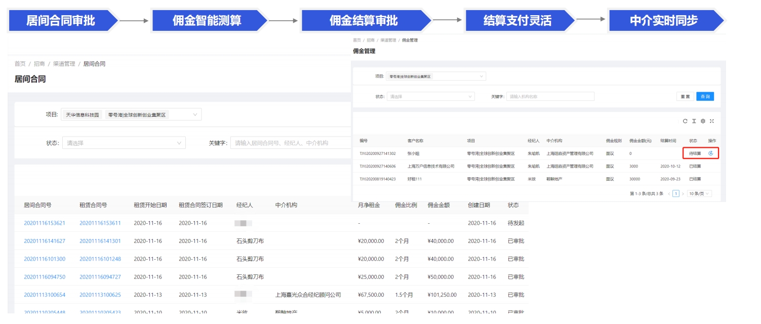
Task: Open lease contract 20201113100625
Action: click(x=100, y=295)
